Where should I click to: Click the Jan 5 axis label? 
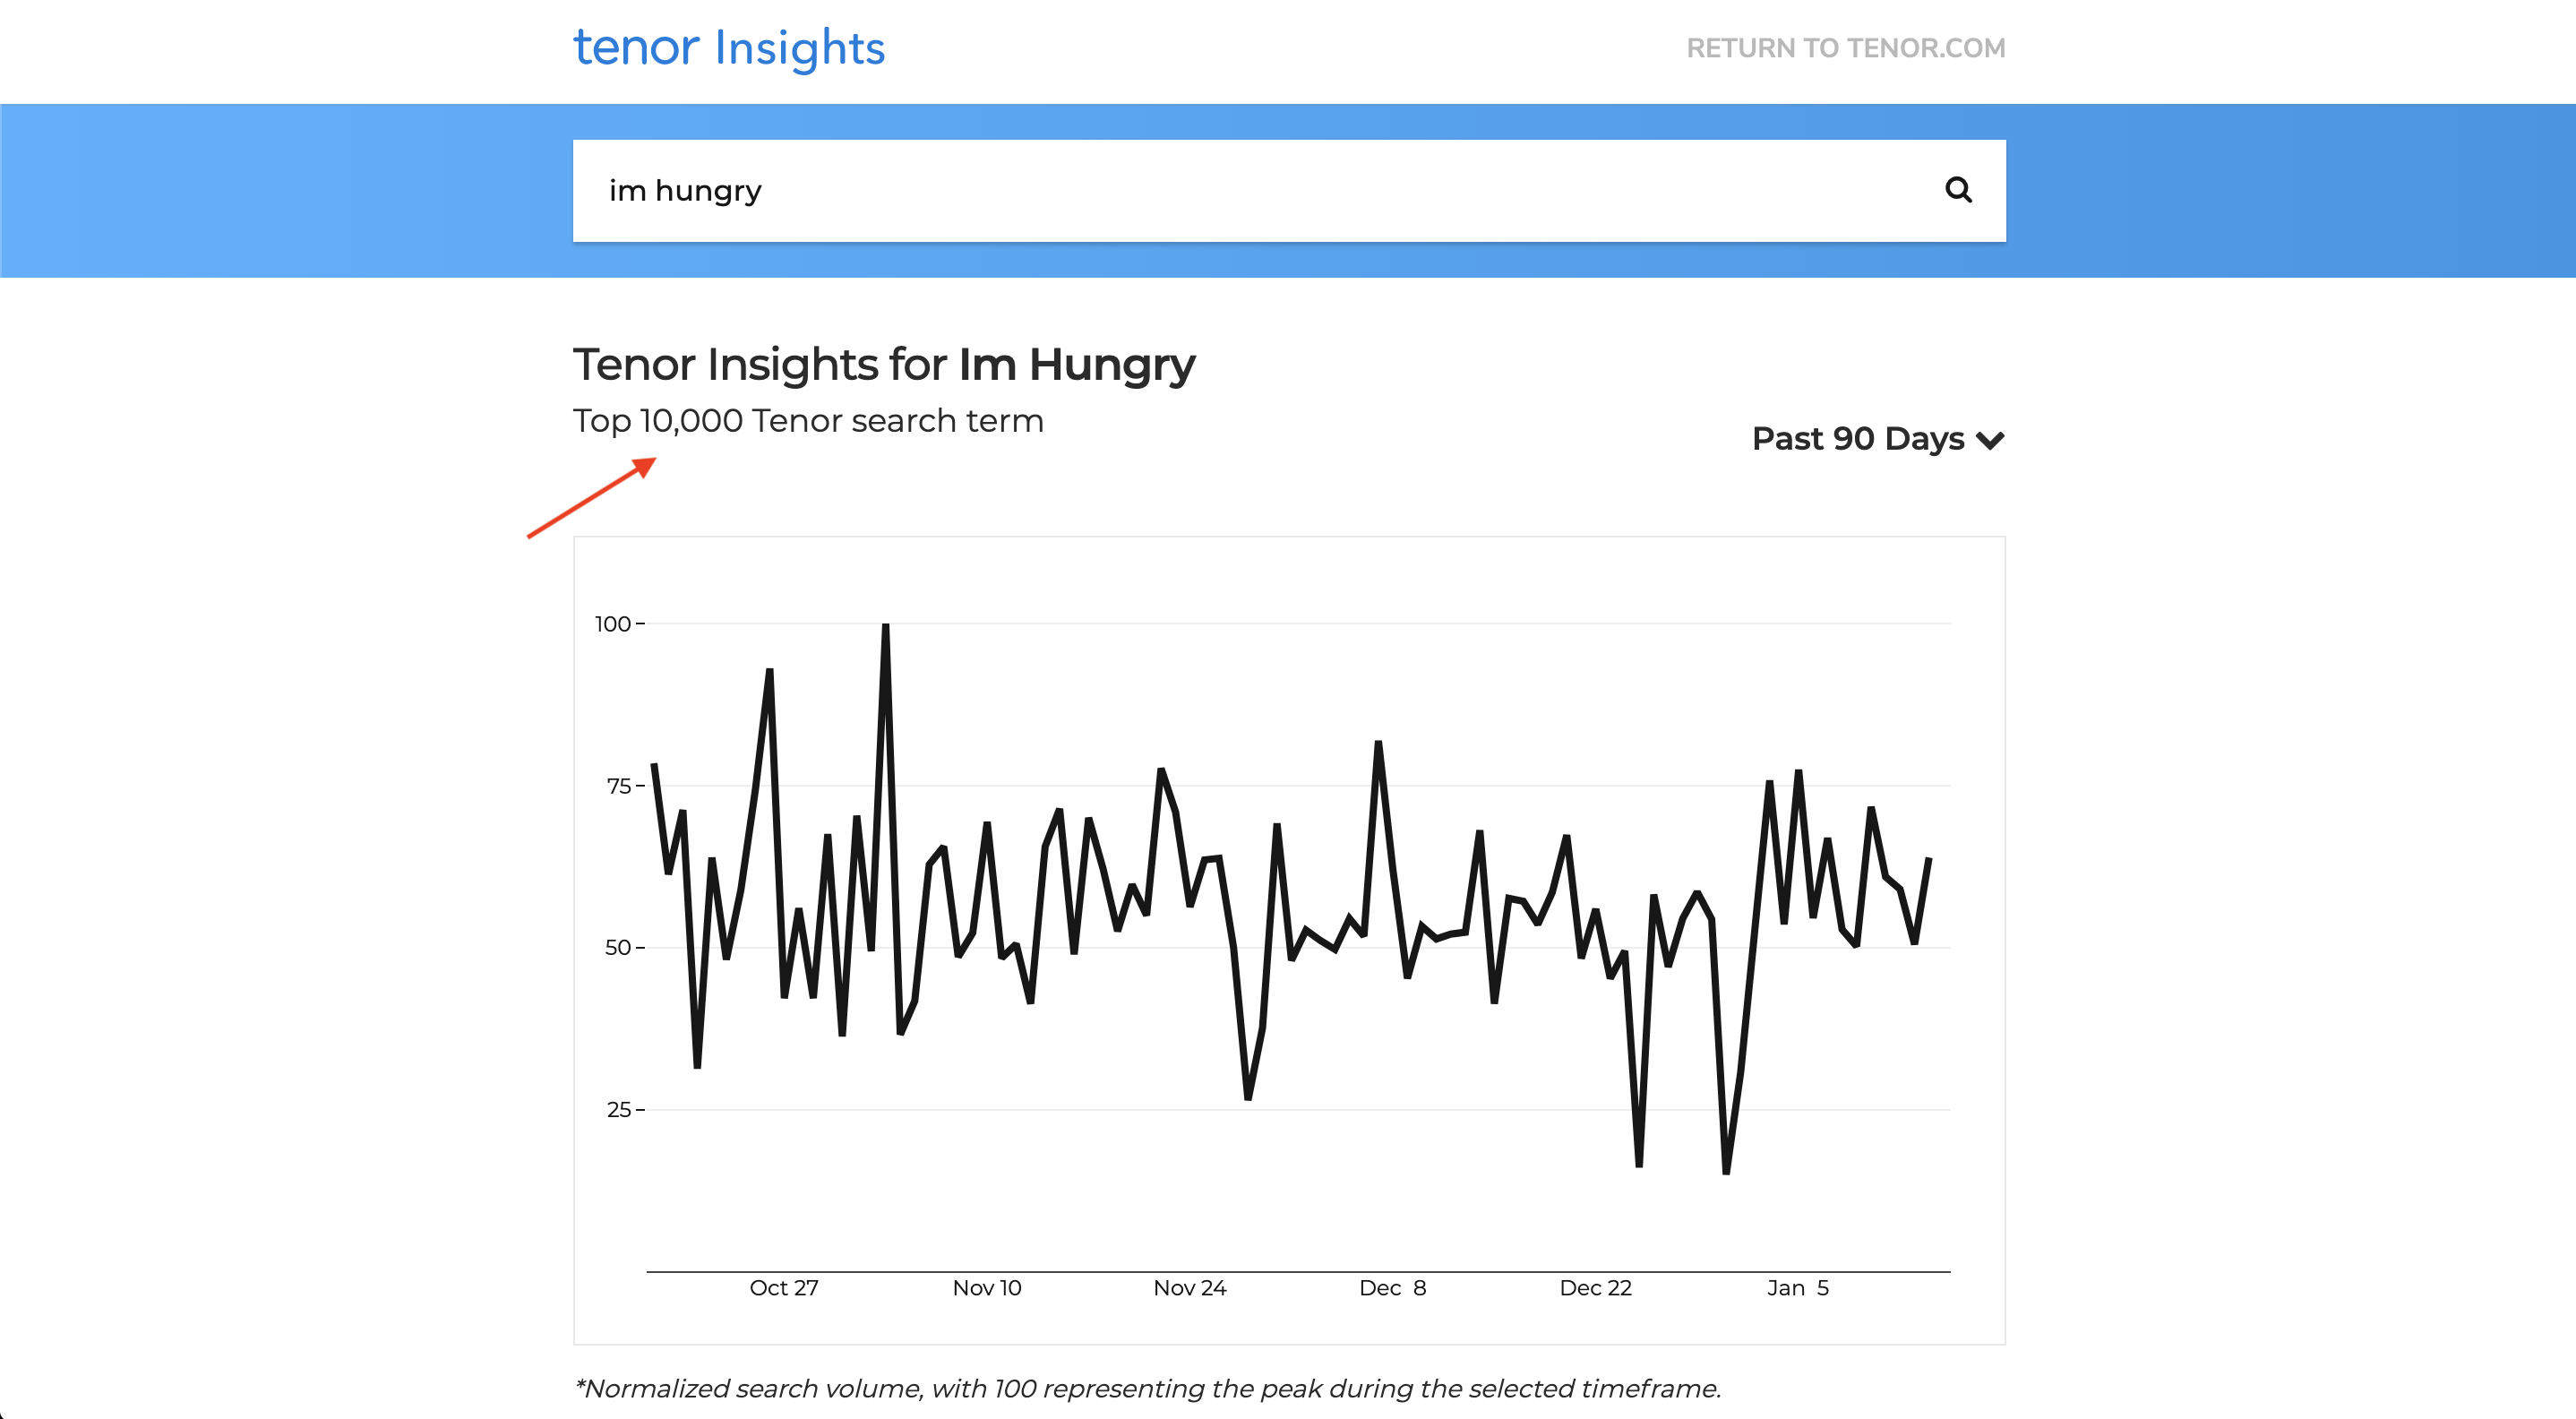[1798, 1288]
